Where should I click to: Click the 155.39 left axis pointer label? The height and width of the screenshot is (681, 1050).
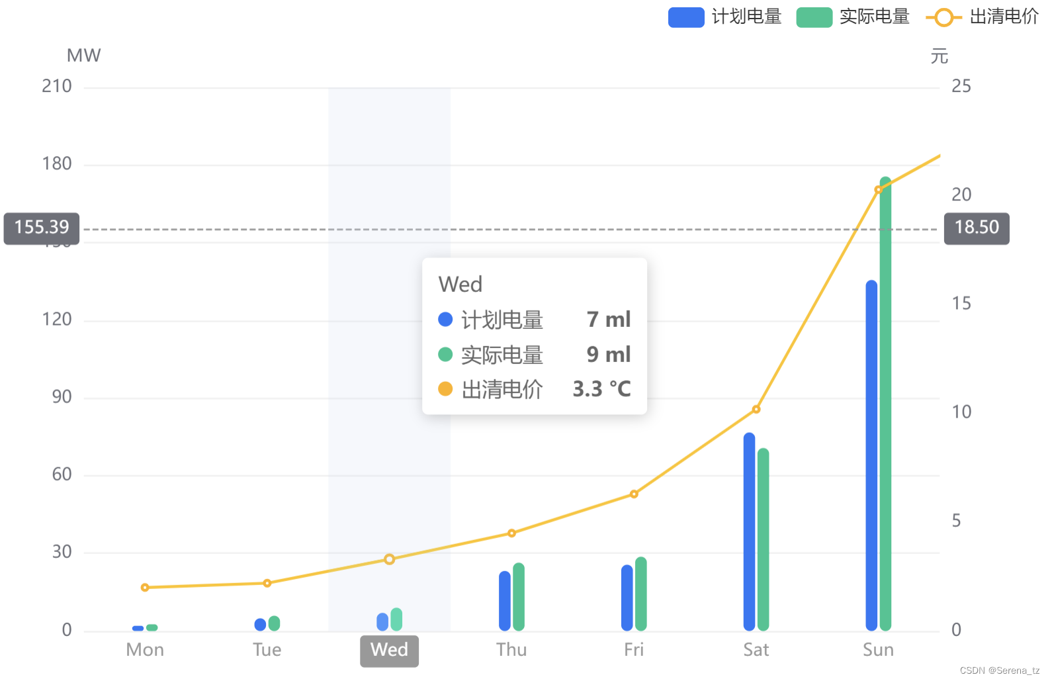tap(42, 228)
